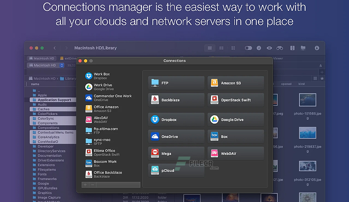Select the Contextual Menu Items folder
Image resolution: width=349 pixels, height=202 pixels.
click(x=53, y=132)
